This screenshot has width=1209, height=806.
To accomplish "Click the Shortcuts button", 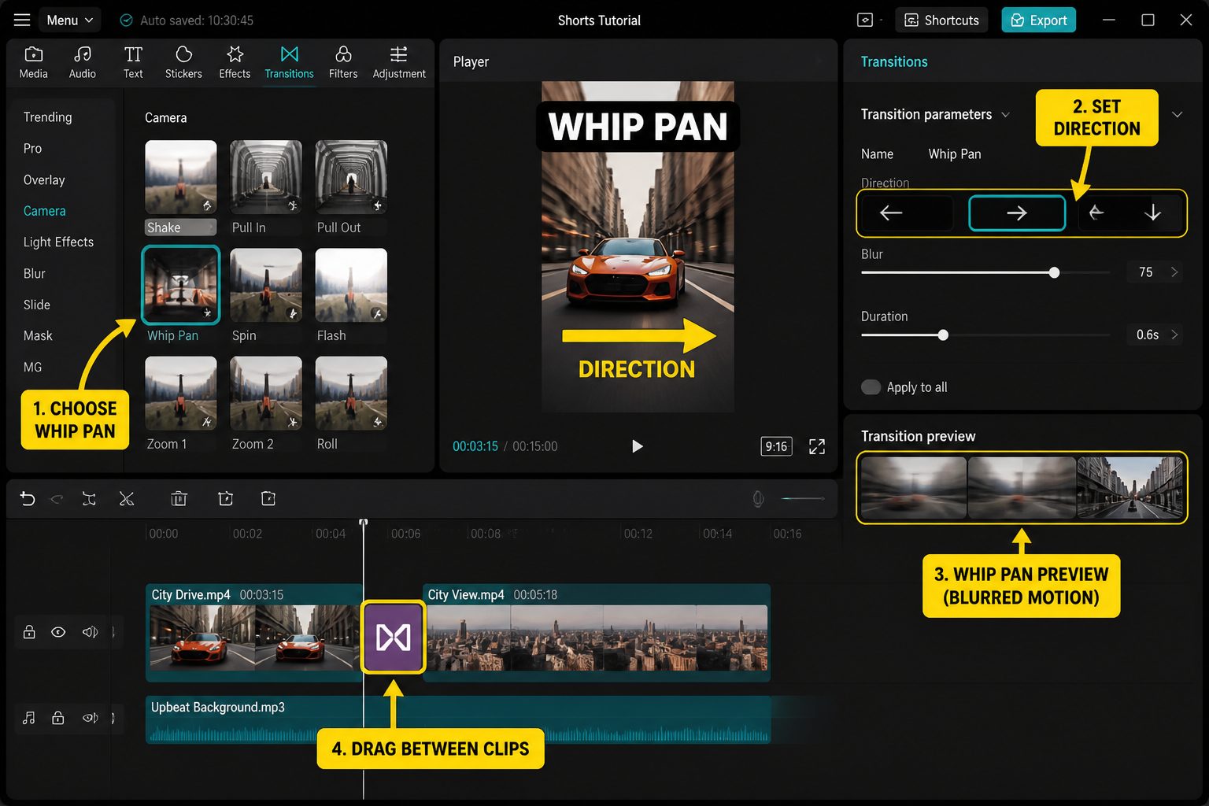I will click(942, 20).
